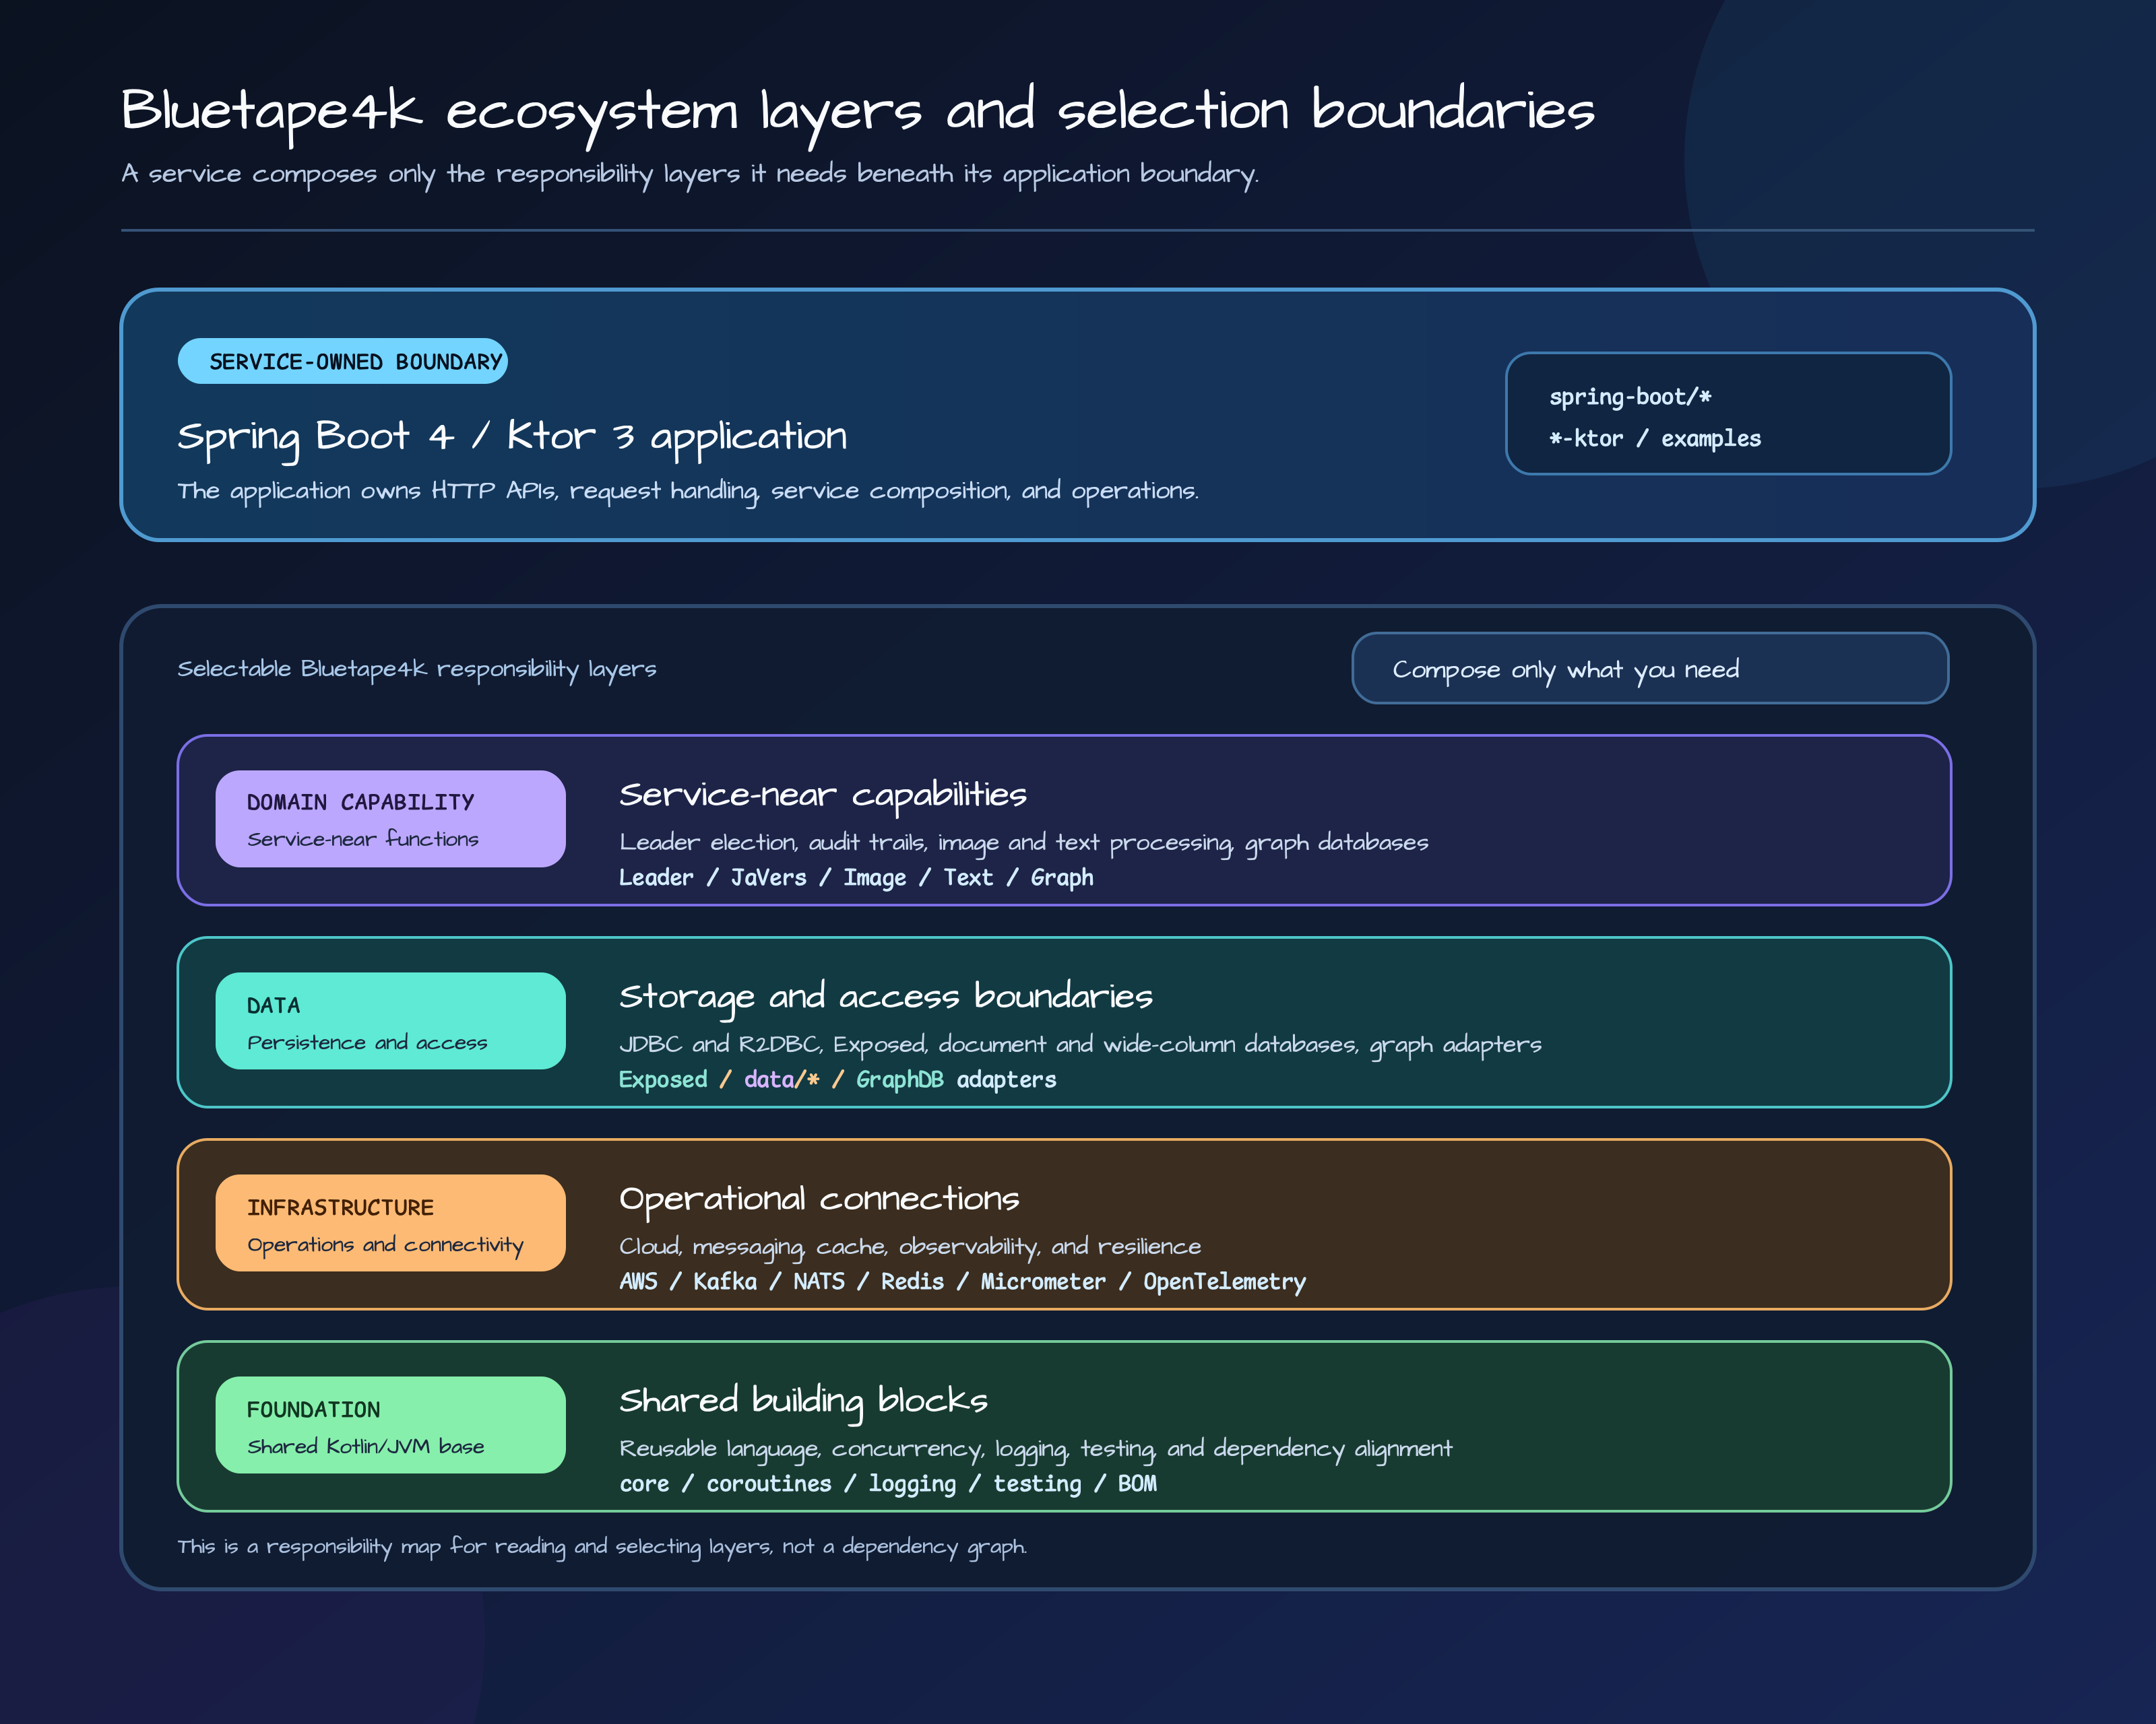Click '*-ktor / examples' text
Viewport: 2156px width, 1724px height.
(x=1655, y=439)
